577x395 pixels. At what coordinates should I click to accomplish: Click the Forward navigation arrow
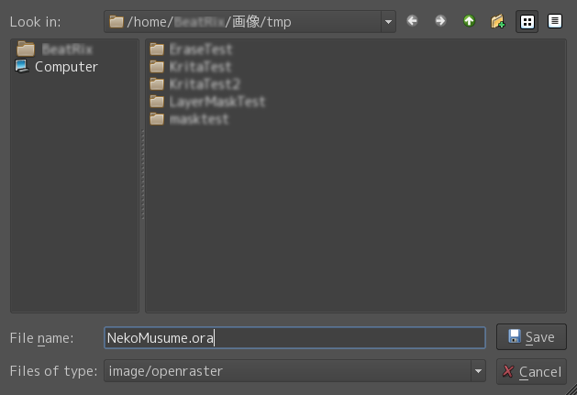coord(440,20)
